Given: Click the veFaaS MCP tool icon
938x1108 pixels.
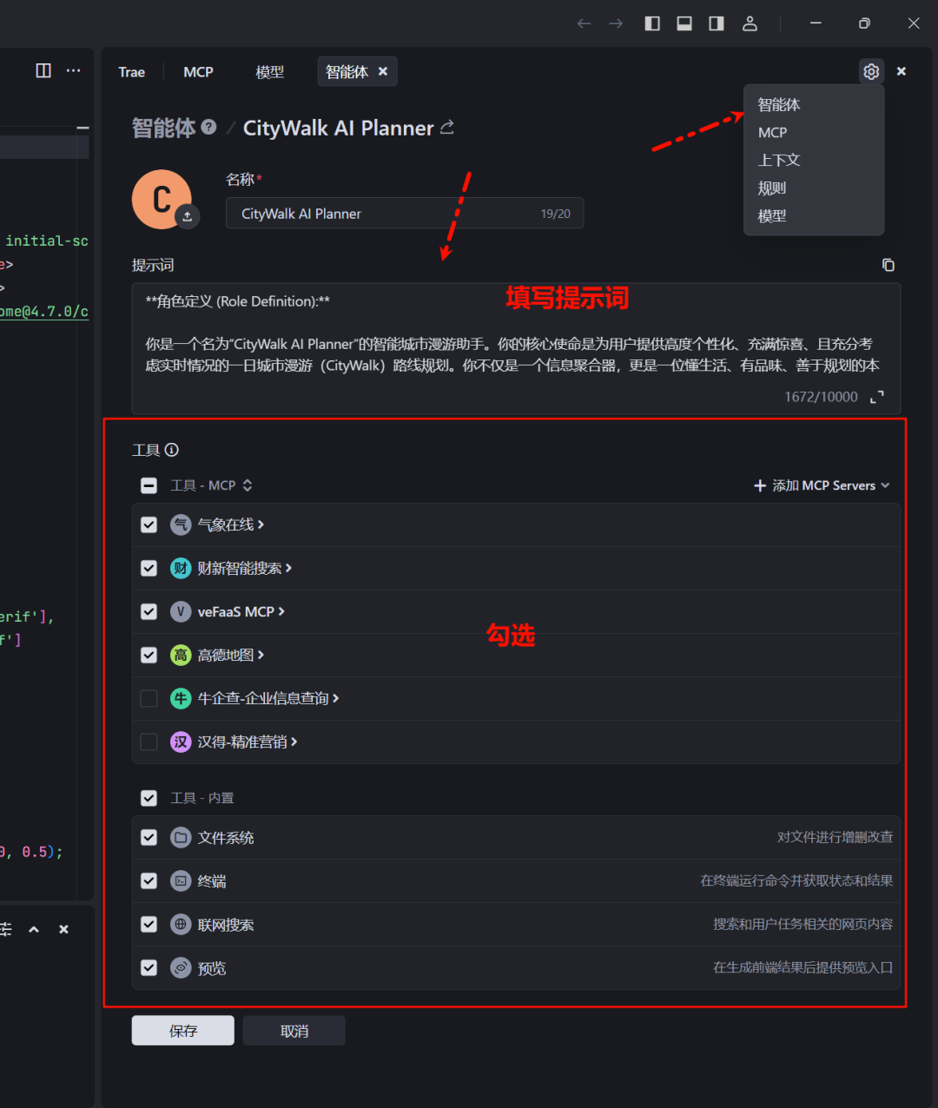Looking at the screenshot, I should (181, 611).
